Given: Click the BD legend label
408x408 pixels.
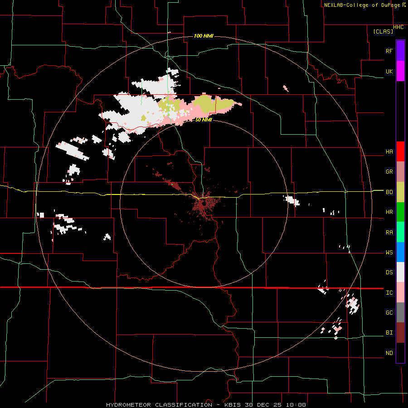Looking at the screenshot, I should tap(389, 192).
